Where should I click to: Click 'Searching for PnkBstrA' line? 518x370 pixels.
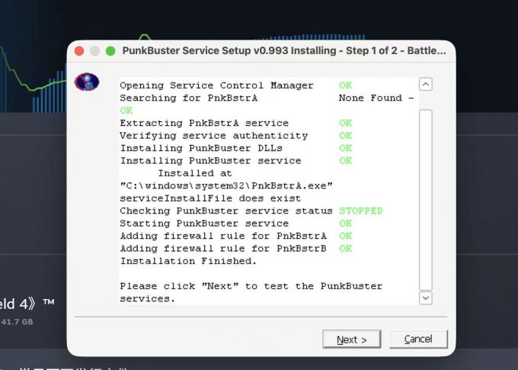pyautogui.click(x=189, y=98)
